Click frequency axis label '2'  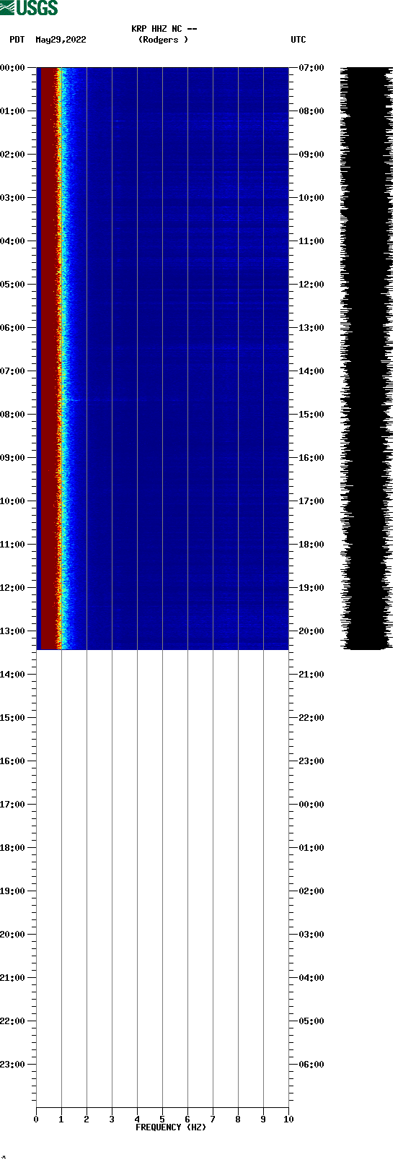[87, 1119]
